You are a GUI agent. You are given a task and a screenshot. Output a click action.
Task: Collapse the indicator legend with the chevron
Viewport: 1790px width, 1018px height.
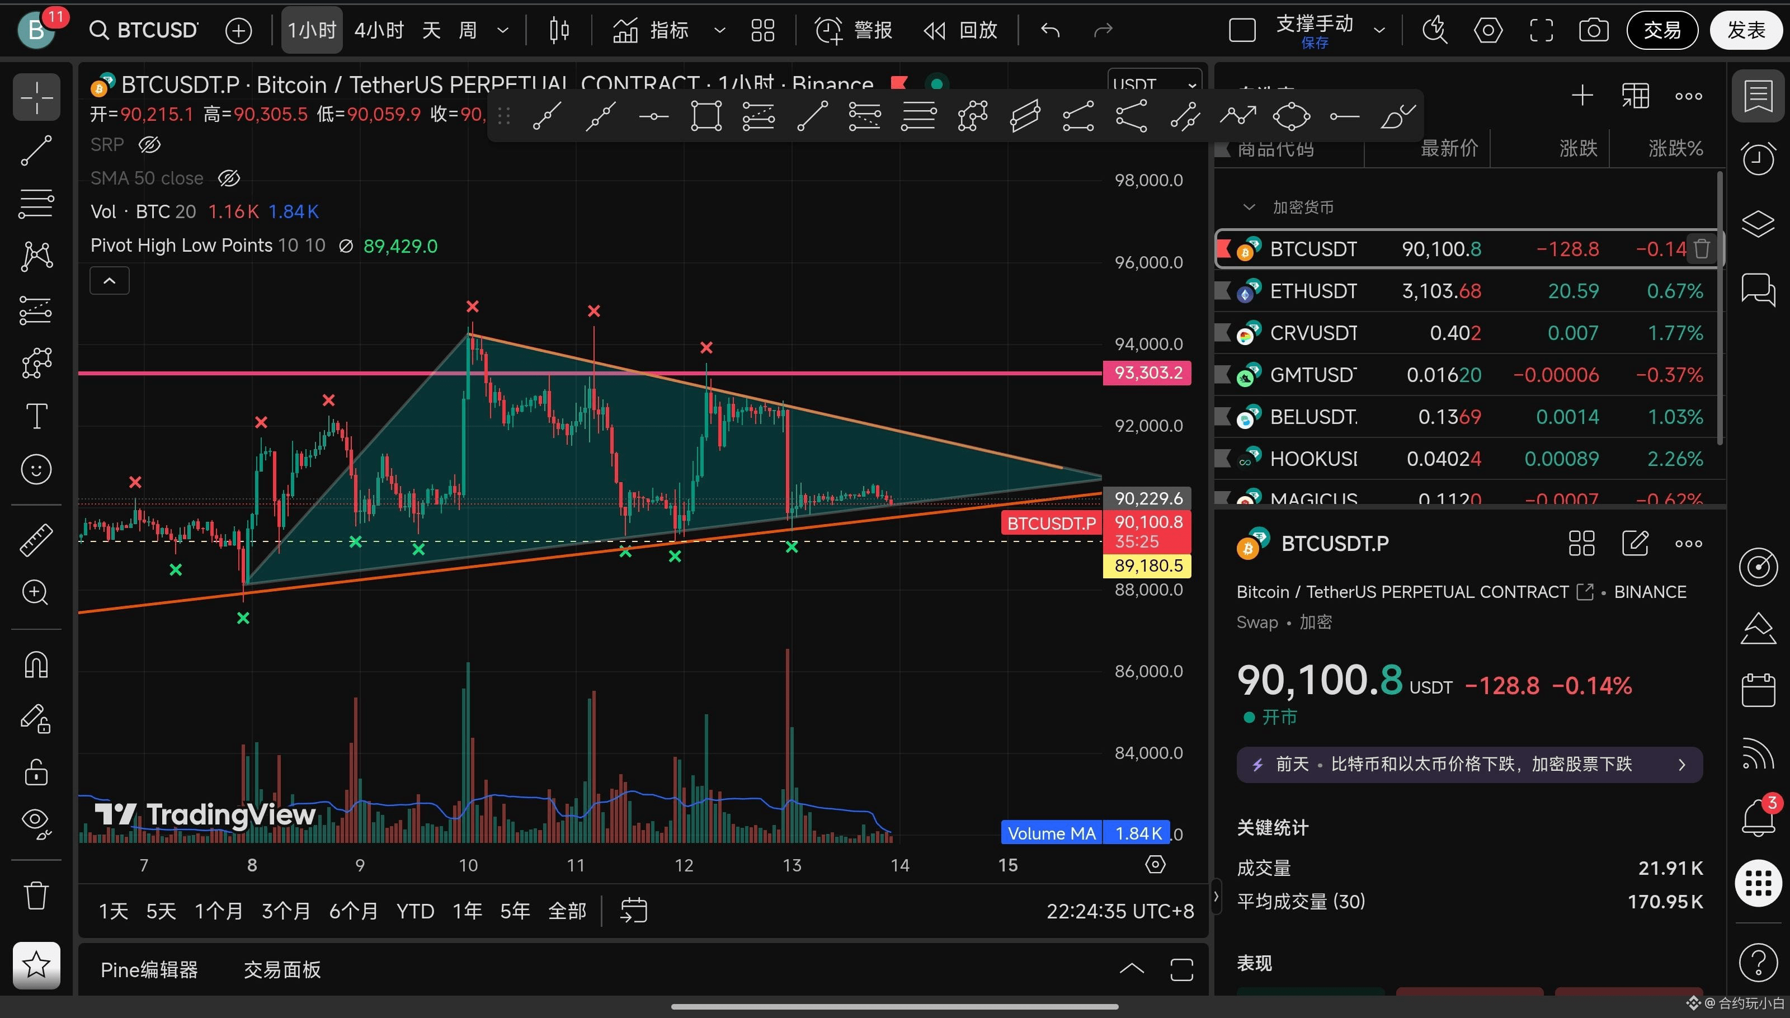click(x=110, y=281)
